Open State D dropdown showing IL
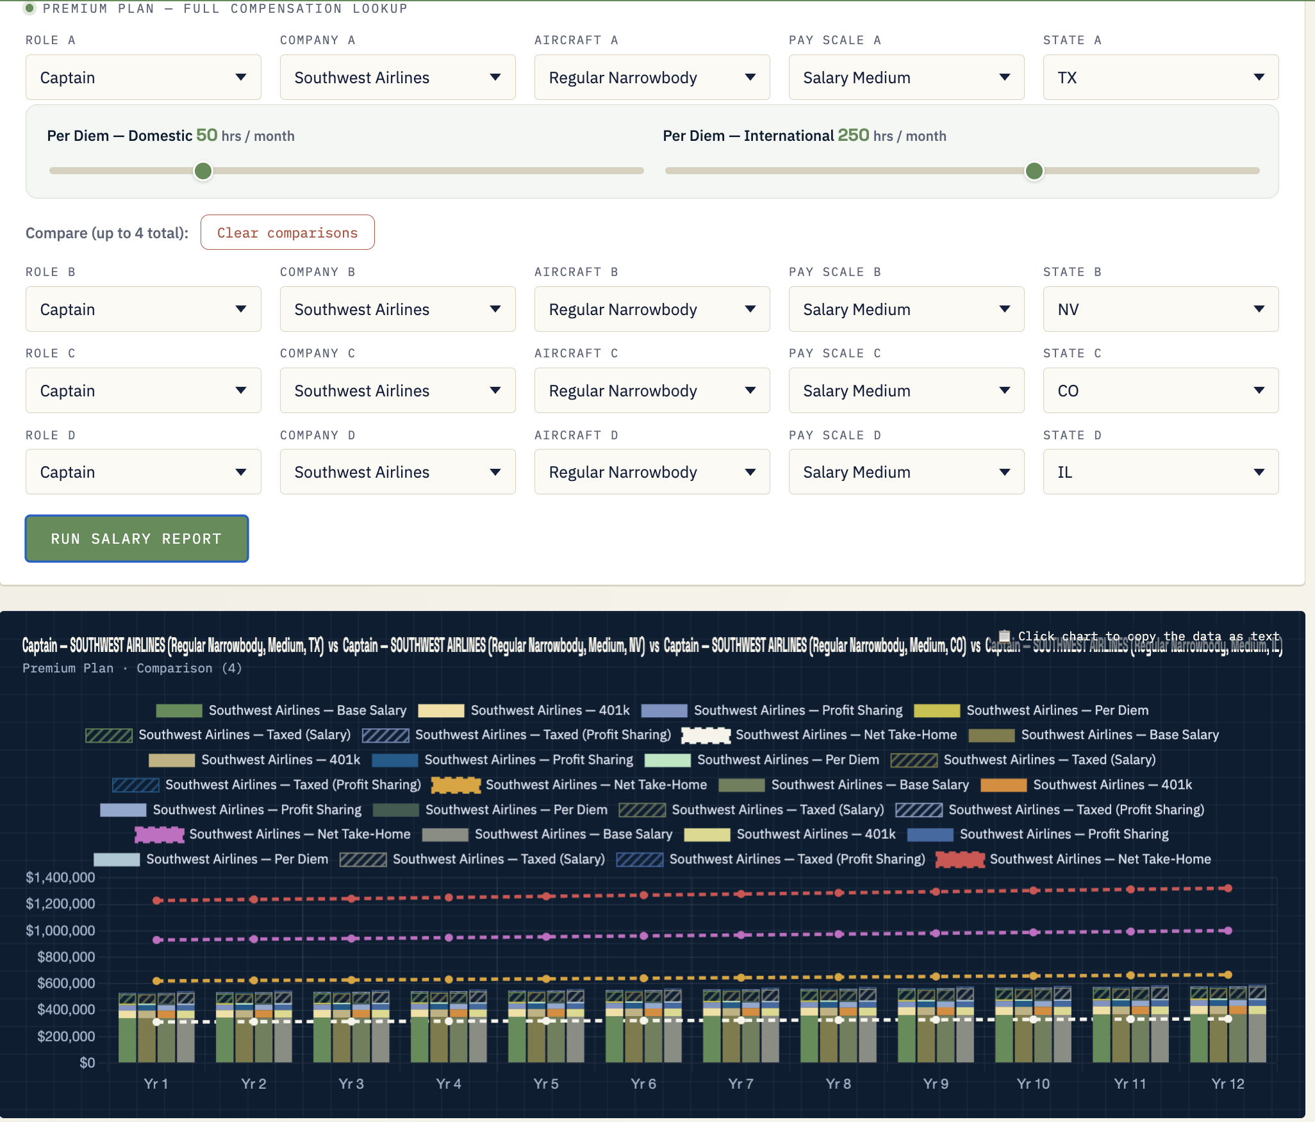This screenshot has height=1122, width=1315. coord(1161,472)
